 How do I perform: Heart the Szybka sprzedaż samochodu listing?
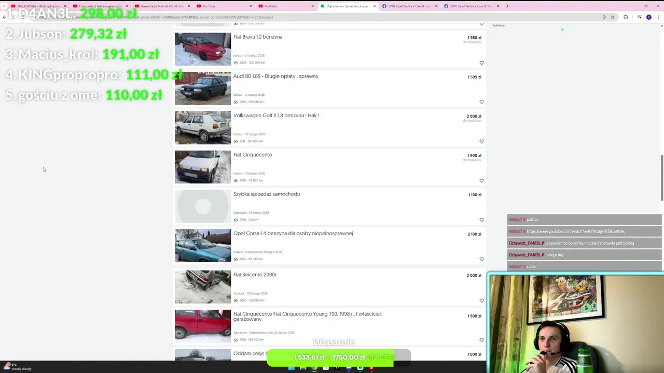(x=481, y=220)
